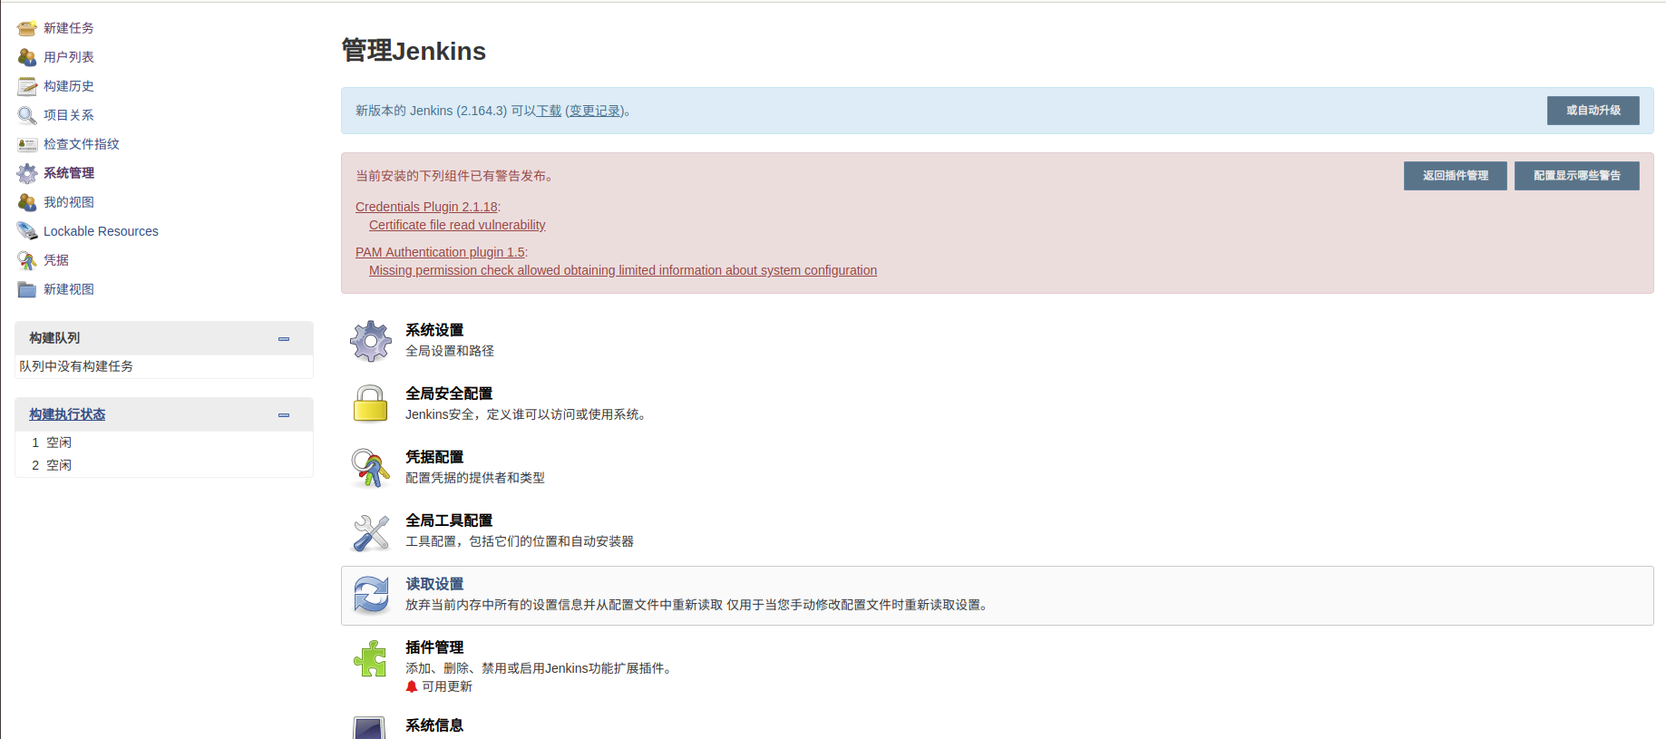
Task: Click the 队列中没有构建任务 message
Action: point(76,366)
